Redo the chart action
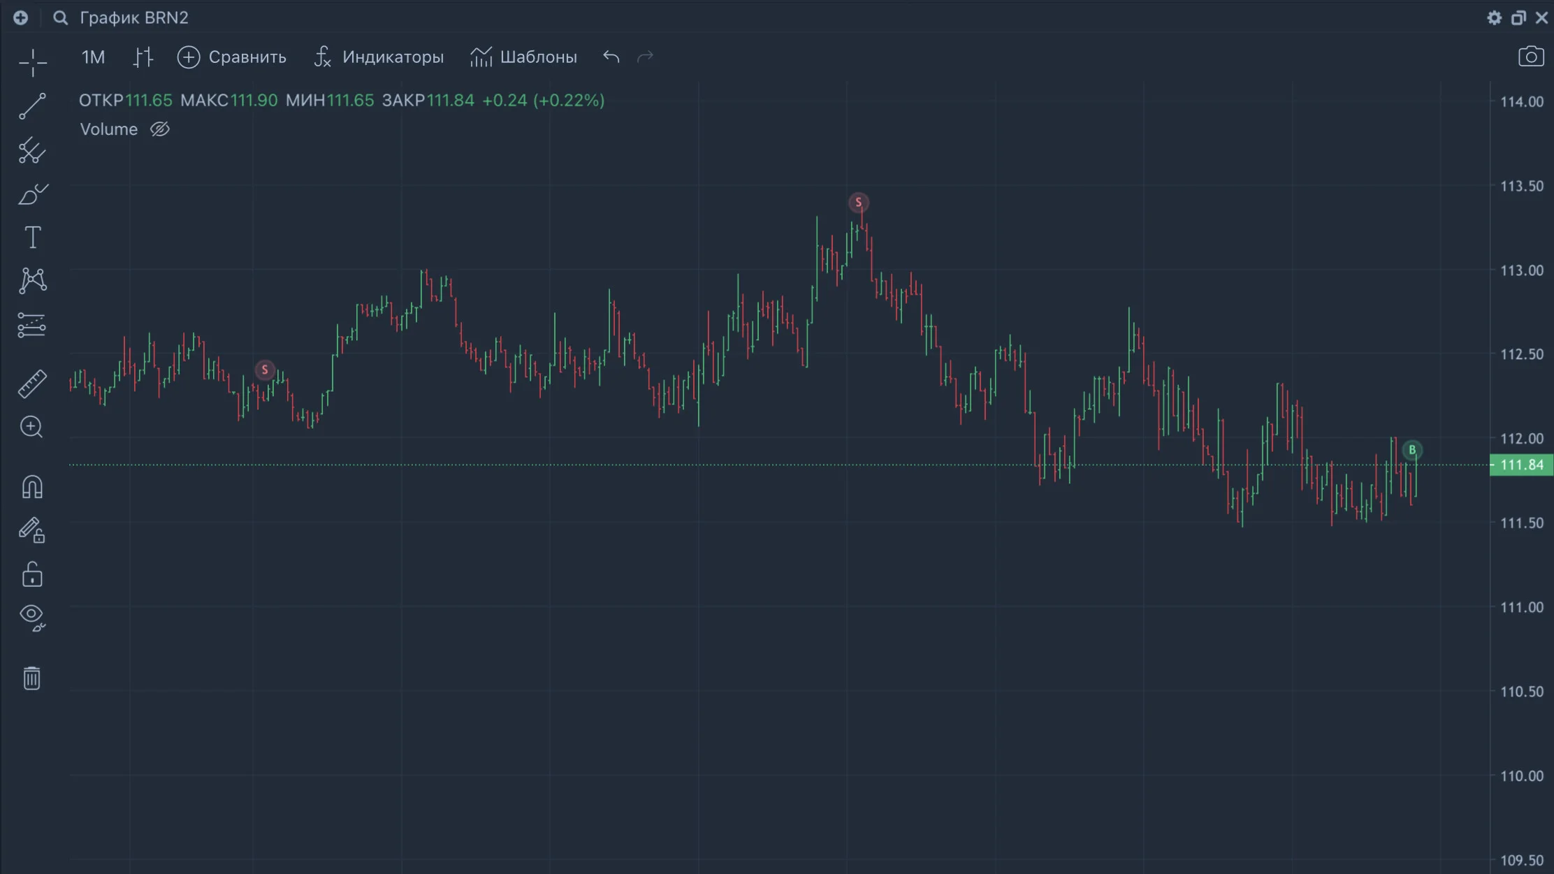The width and height of the screenshot is (1554, 874). tap(646, 57)
